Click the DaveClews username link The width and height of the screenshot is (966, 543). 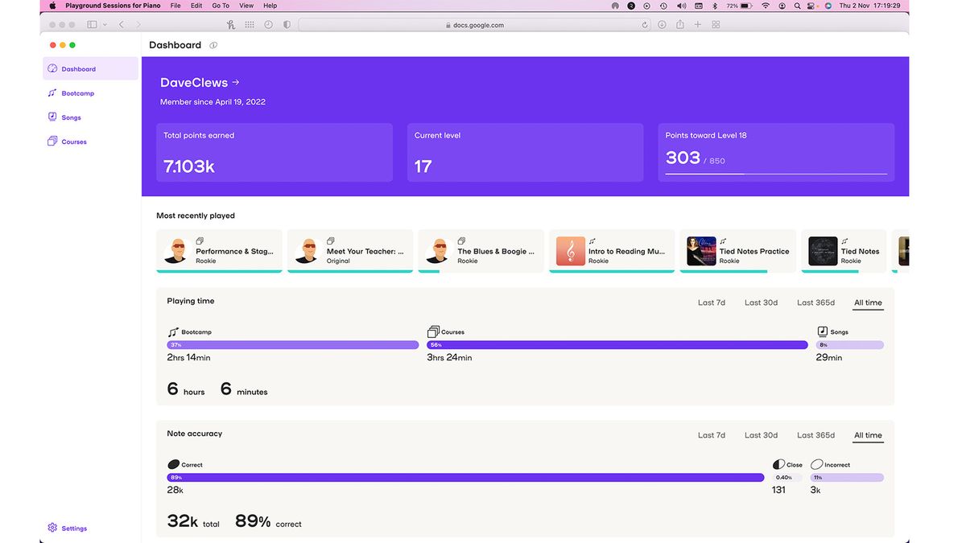pos(194,82)
